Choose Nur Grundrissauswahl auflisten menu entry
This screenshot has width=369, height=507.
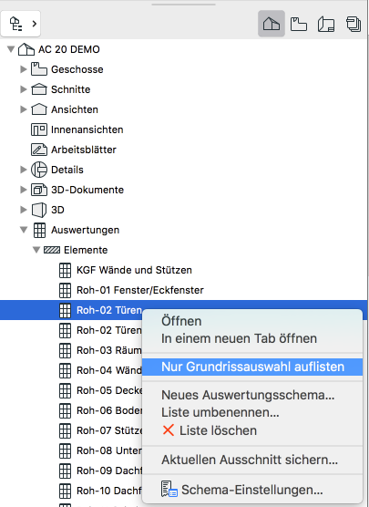point(252,367)
